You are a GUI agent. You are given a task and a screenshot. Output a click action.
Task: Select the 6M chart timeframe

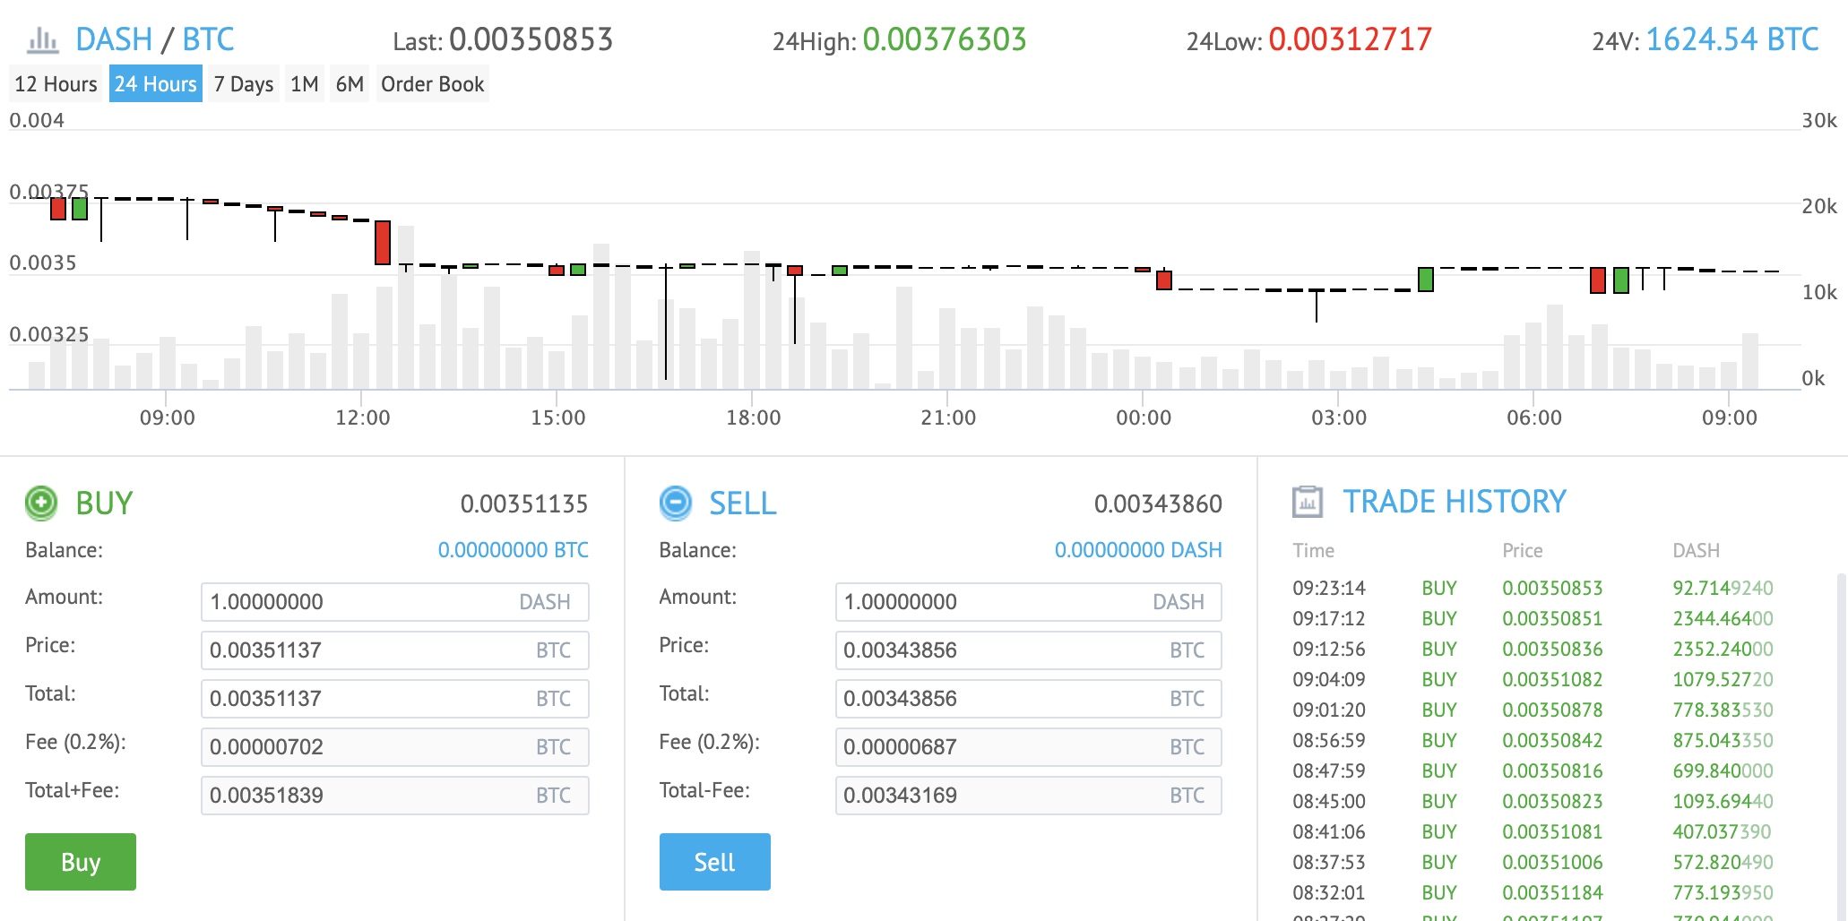(x=349, y=83)
